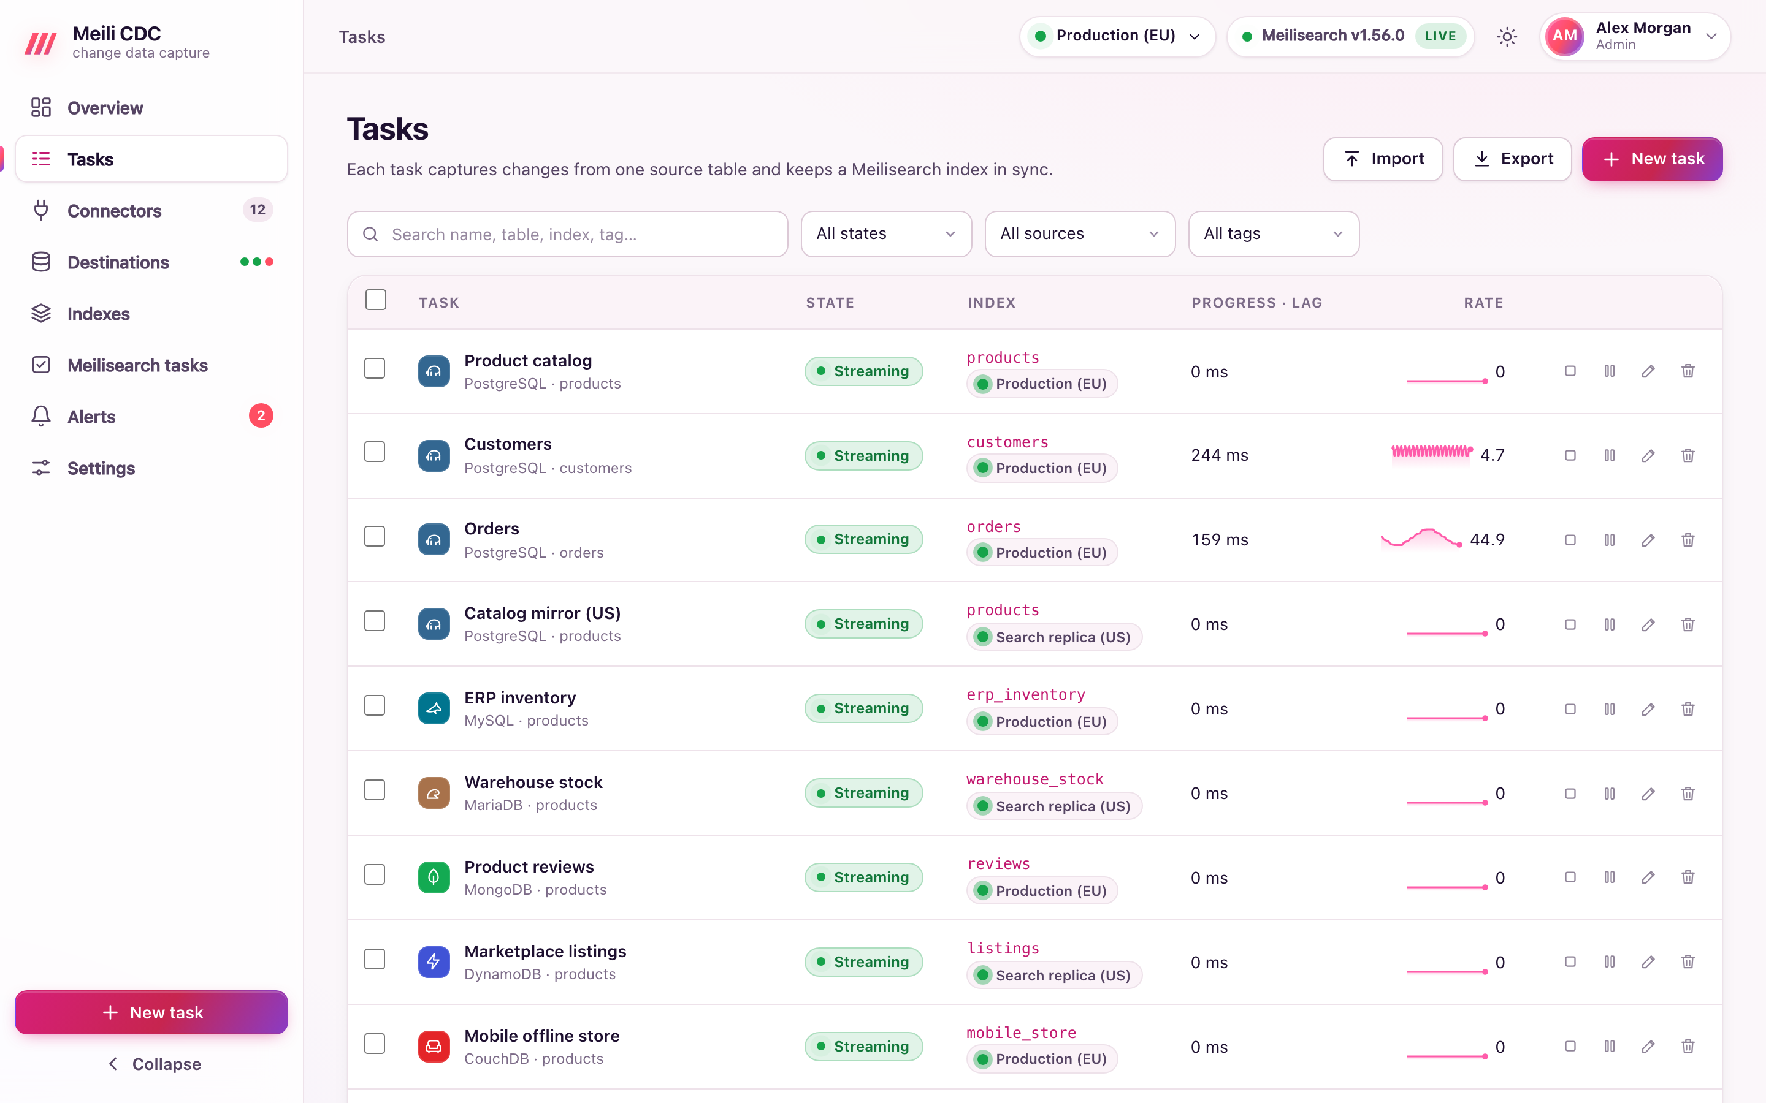Click the stop icon for Product catalog
1766x1103 pixels.
point(1570,371)
